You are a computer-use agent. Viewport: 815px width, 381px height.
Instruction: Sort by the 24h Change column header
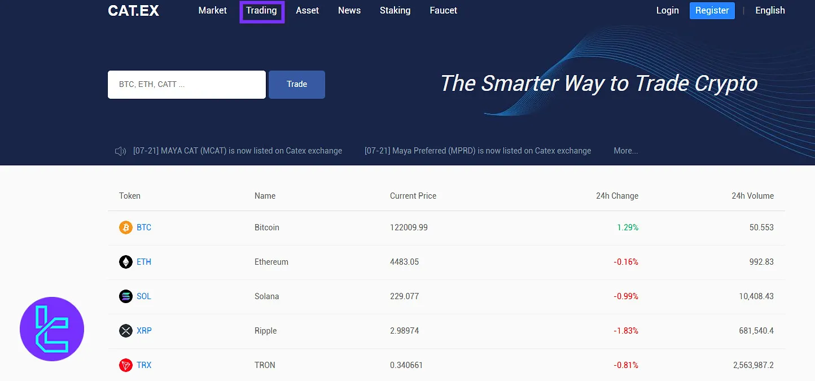617,196
